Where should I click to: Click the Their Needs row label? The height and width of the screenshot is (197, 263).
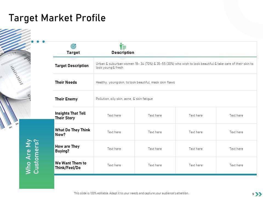click(66, 82)
